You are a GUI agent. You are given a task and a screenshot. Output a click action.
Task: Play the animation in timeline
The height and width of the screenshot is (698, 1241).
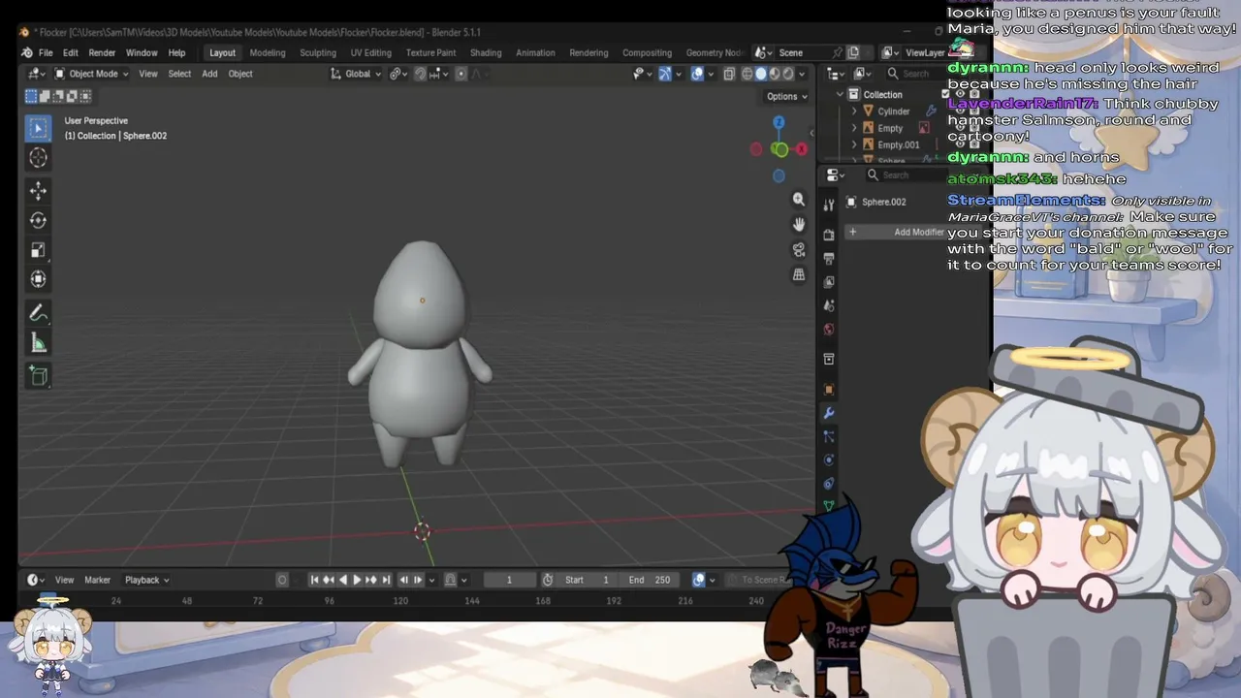(357, 580)
